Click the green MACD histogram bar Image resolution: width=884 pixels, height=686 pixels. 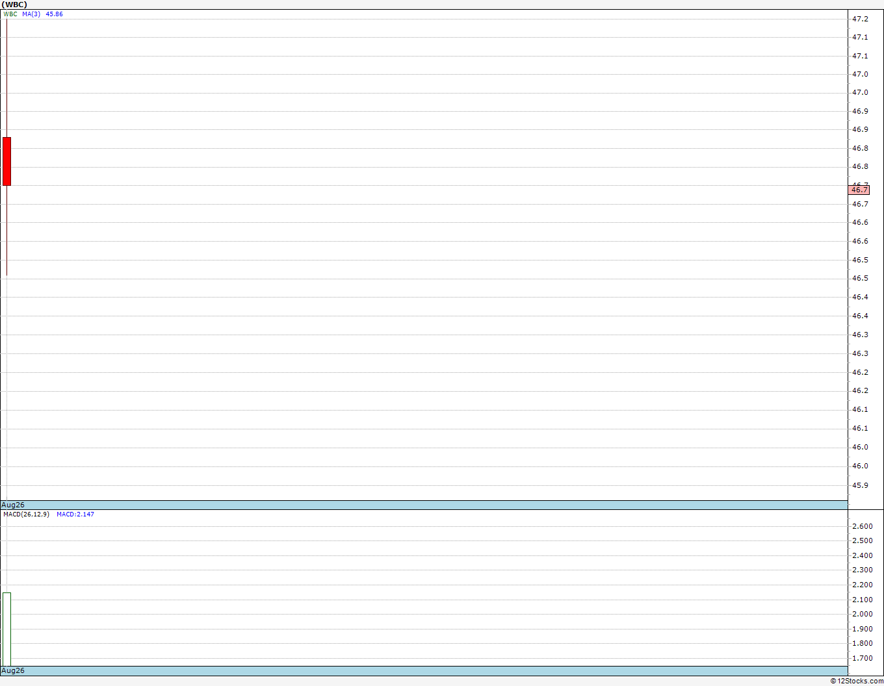6,629
